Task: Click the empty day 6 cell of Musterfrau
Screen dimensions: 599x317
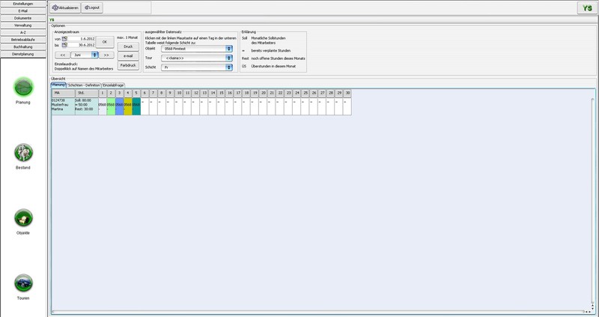Action: (145, 106)
